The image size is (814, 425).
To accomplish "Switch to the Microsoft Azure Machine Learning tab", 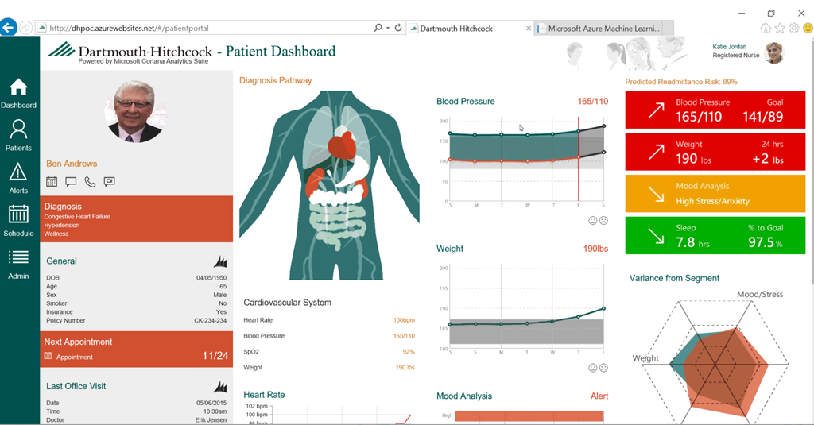I will point(604,29).
